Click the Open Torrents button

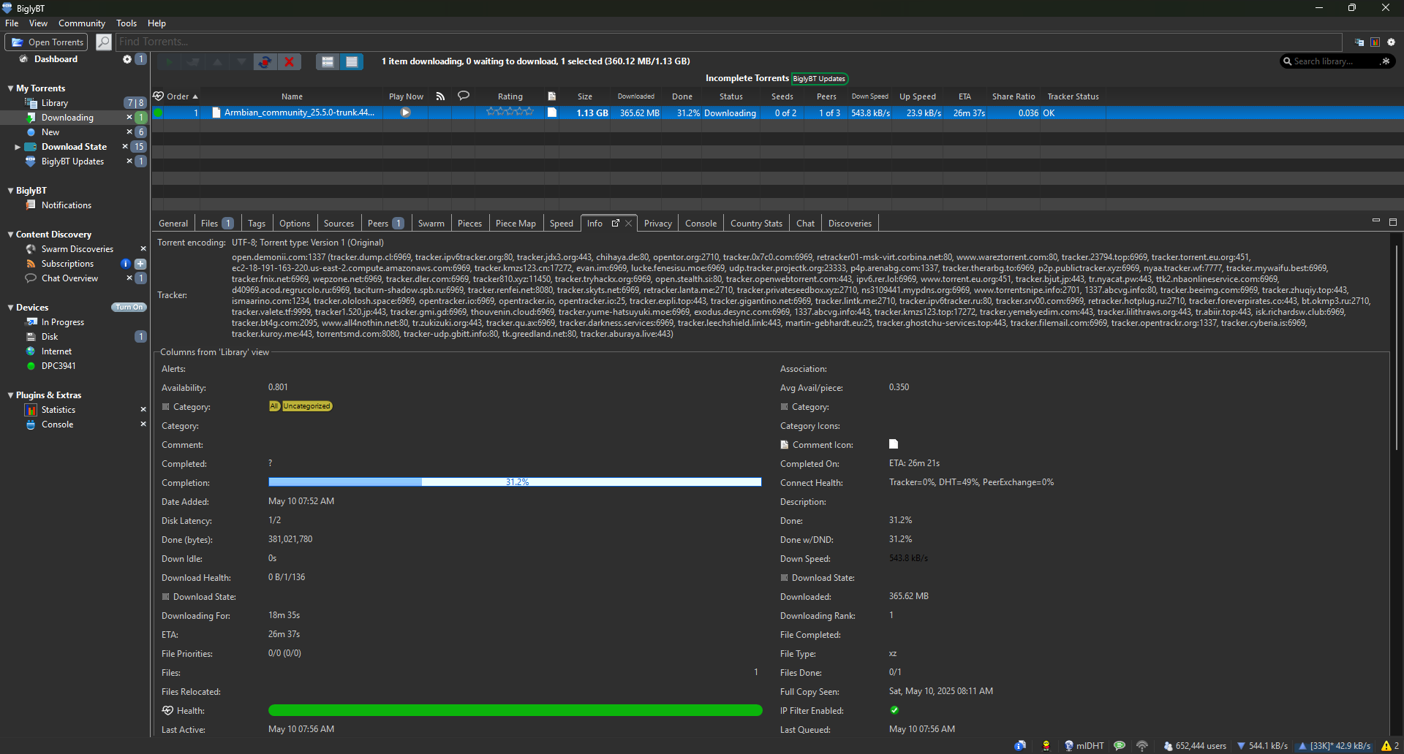(x=46, y=42)
